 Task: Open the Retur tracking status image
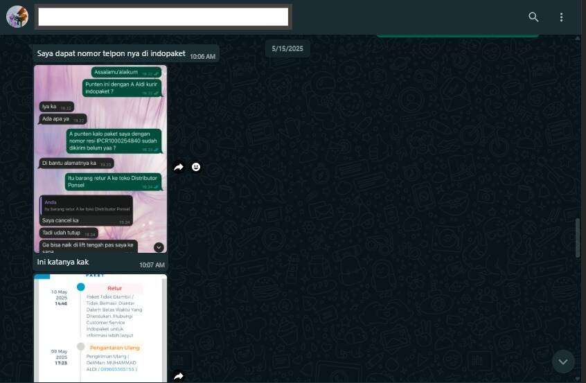click(100, 328)
